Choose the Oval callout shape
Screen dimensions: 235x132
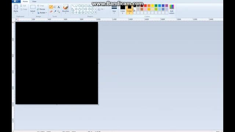pos(89,12)
